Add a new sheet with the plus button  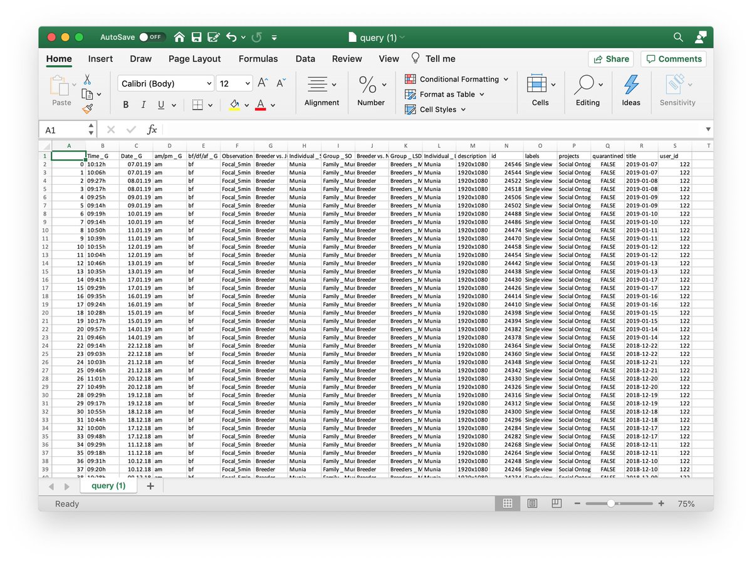pyautogui.click(x=150, y=486)
